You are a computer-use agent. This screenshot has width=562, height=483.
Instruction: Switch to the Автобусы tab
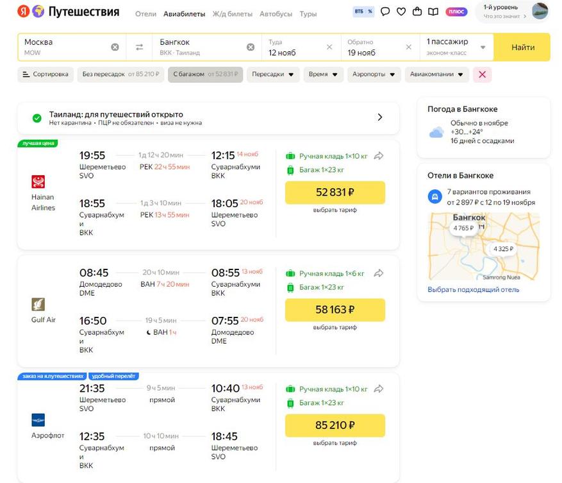[276, 14]
